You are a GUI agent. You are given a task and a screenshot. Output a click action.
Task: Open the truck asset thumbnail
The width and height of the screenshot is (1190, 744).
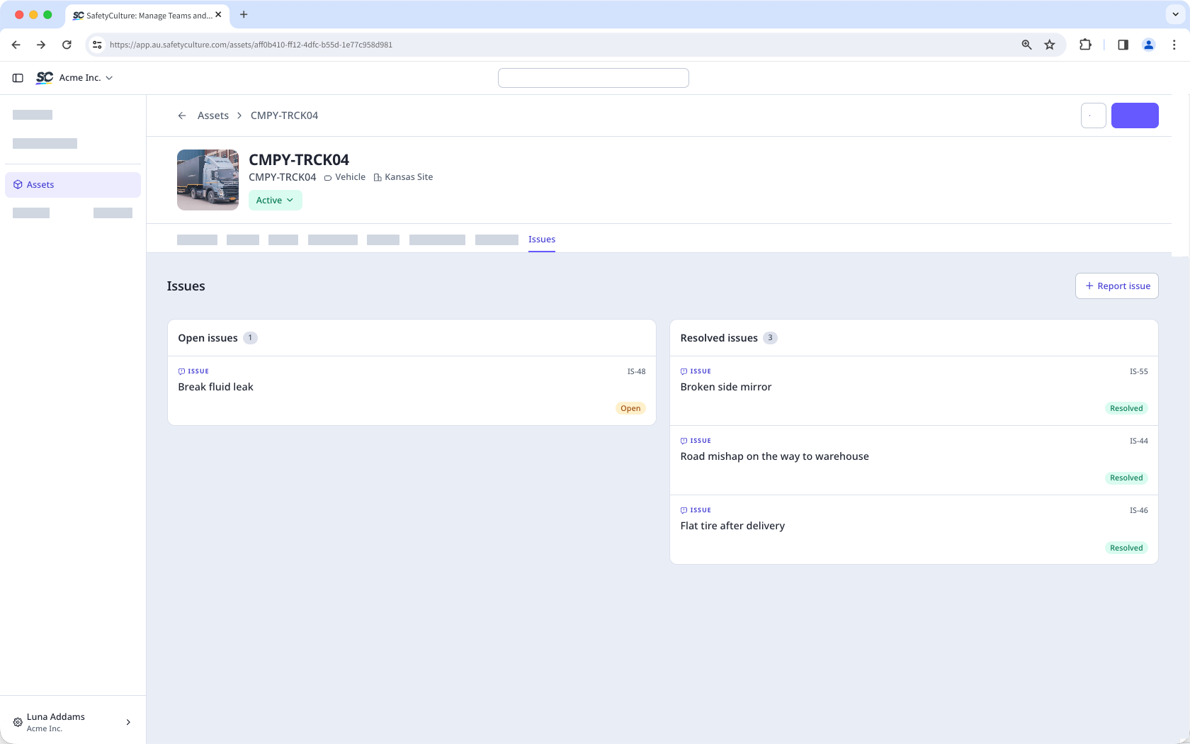pyautogui.click(x=208, y=180)
